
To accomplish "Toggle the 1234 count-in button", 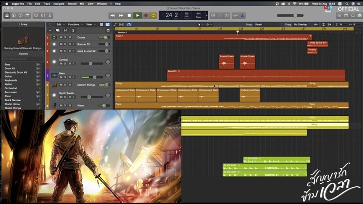I will (x=235, y=16).
